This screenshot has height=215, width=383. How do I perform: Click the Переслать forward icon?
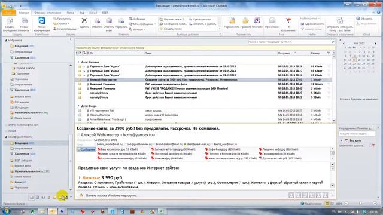121,21
